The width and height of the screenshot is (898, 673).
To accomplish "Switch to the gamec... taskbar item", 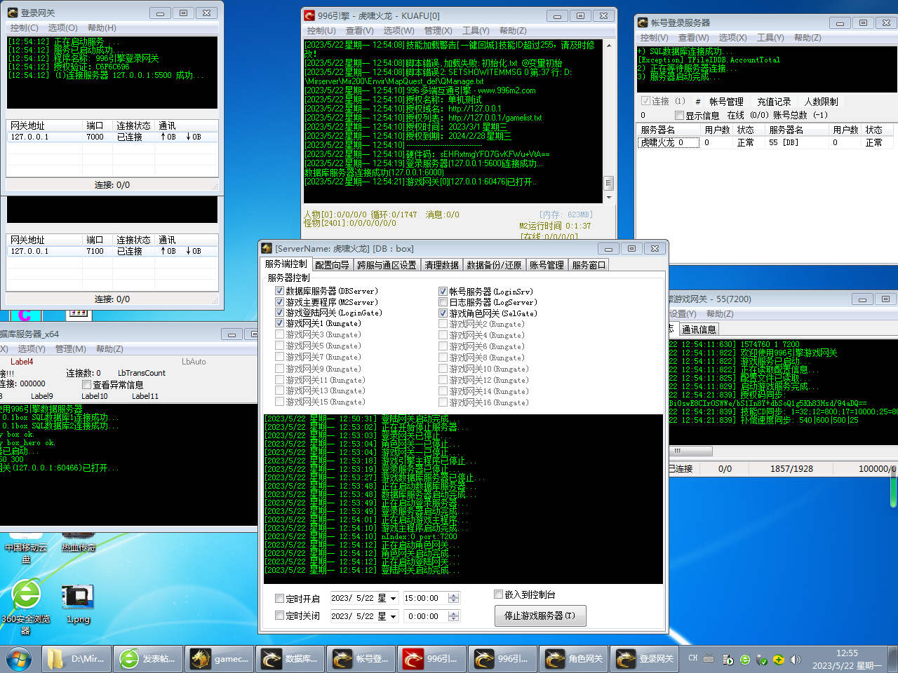I will coord(219,659).
